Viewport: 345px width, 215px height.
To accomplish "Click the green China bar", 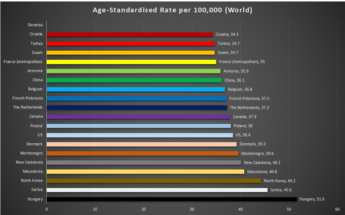I will pyautogui.click(x=134, y=80).
